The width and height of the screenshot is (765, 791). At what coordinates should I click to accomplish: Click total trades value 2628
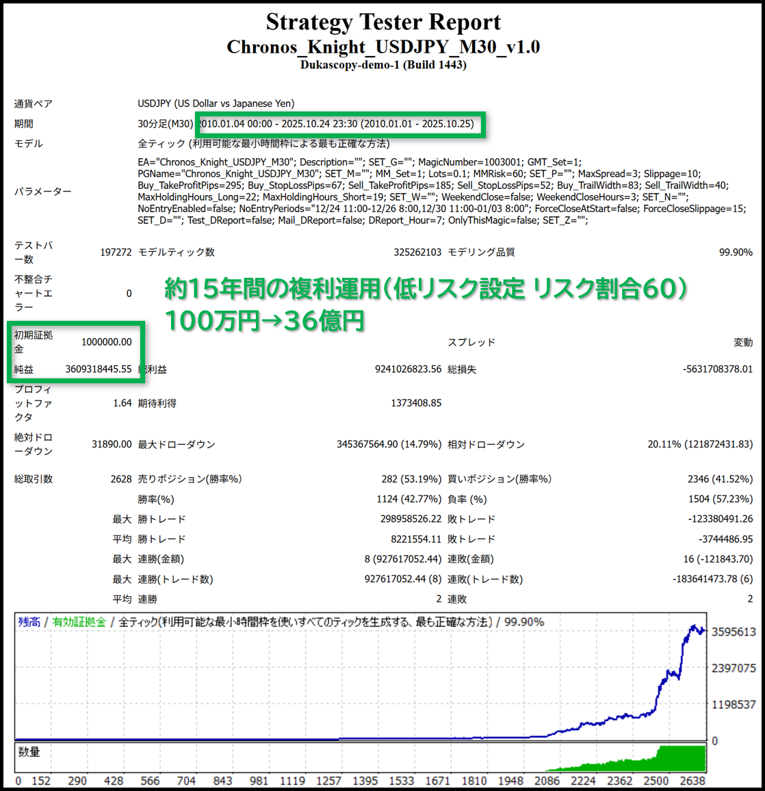121,479
